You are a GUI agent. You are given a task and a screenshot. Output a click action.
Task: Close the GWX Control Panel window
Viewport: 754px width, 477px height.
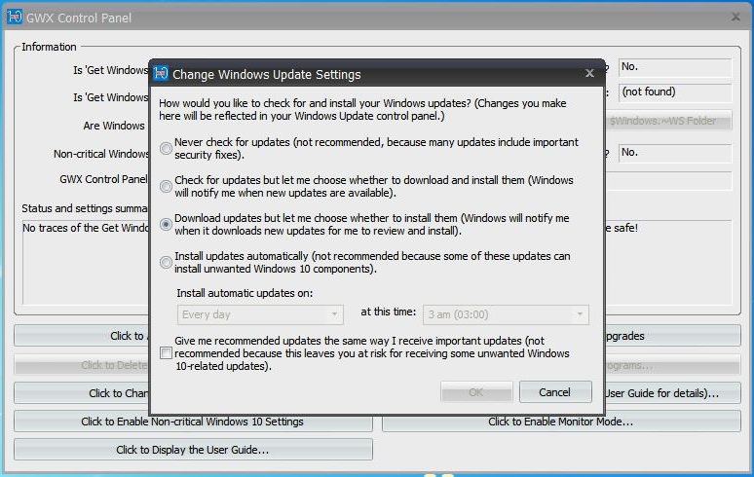point(735,18)
